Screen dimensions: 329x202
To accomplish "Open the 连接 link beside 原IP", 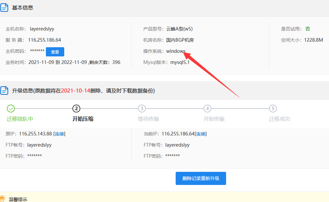I will tap(59, 134).
